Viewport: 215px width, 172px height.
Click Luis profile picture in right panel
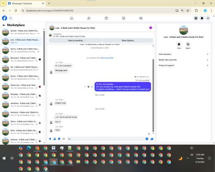[184, 30]
